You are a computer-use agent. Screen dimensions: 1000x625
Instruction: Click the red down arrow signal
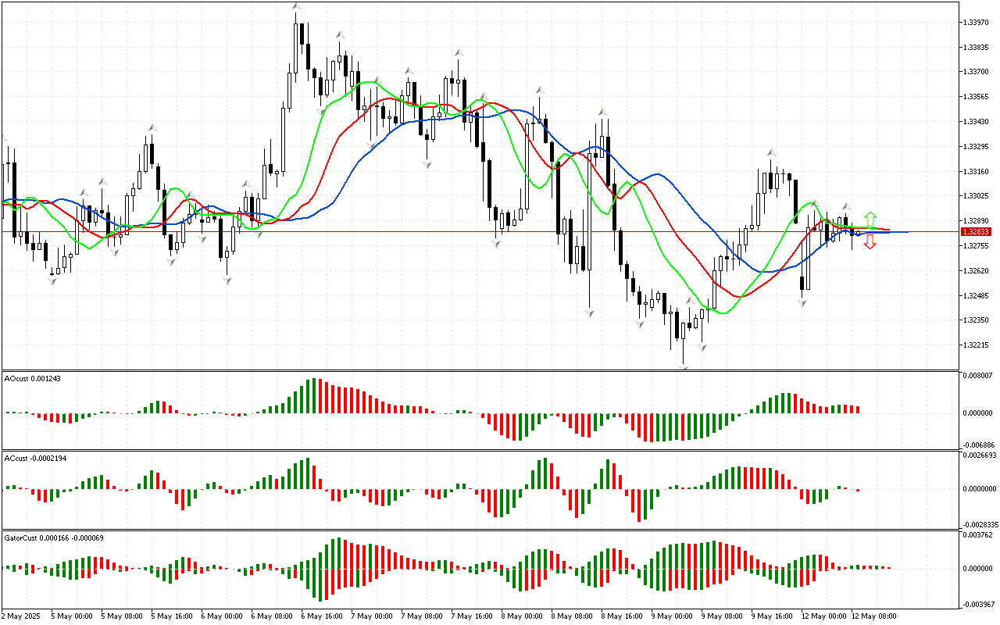tap(870, 242)
